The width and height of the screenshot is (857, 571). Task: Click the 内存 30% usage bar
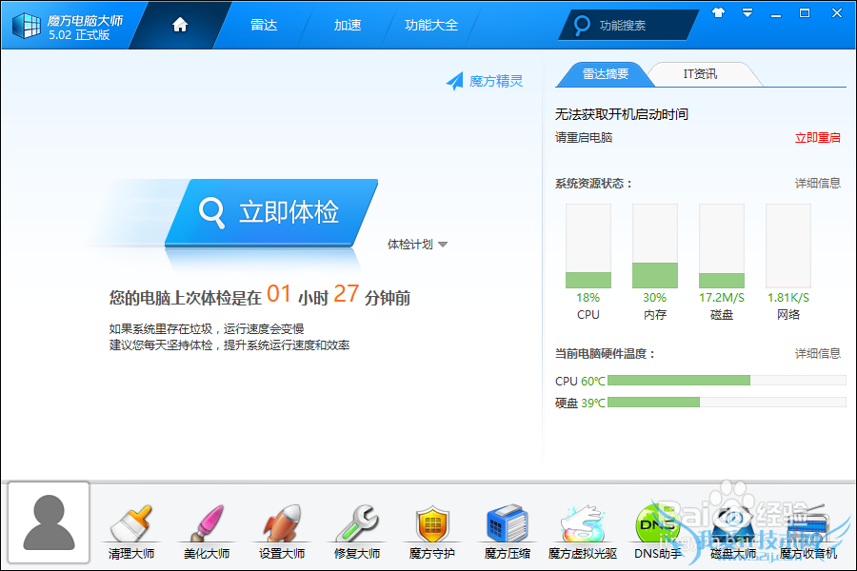point(655,246)
